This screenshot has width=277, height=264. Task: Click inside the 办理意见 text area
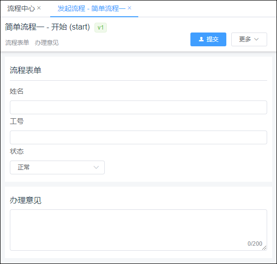(x=138, y=230)
